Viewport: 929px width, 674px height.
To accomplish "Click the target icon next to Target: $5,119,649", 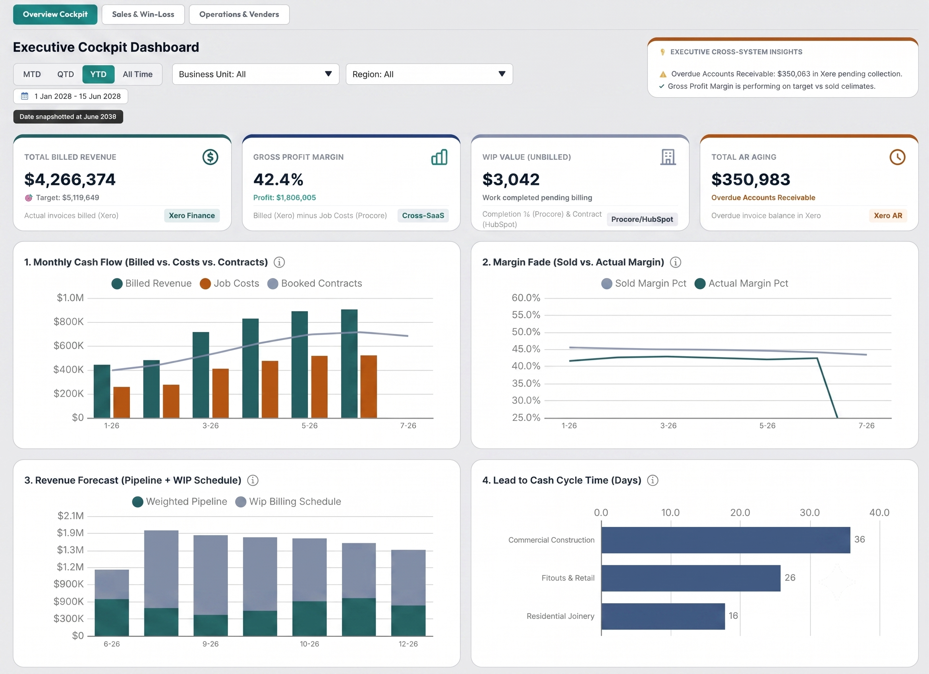I will 29,198.
